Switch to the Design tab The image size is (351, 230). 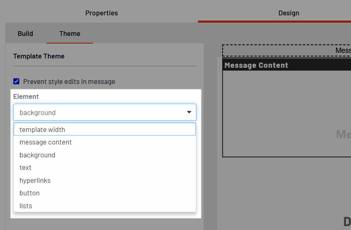click(289, 13)
